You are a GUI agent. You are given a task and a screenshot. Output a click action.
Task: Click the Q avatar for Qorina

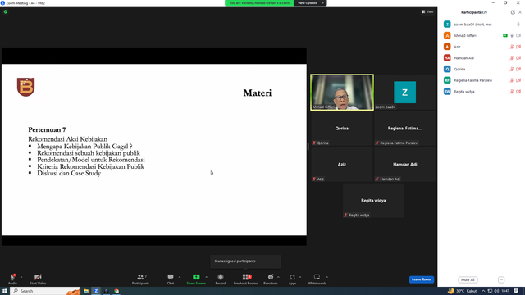(x=447, y=69)
